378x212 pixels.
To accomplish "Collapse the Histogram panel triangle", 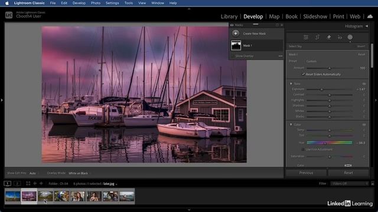I will tap(366, 26).
